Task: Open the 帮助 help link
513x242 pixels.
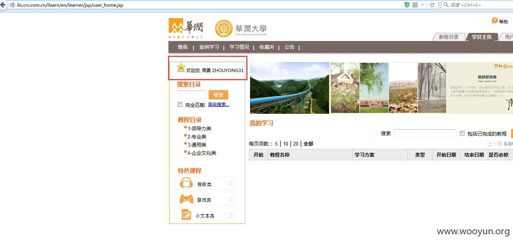Action: 503,22
